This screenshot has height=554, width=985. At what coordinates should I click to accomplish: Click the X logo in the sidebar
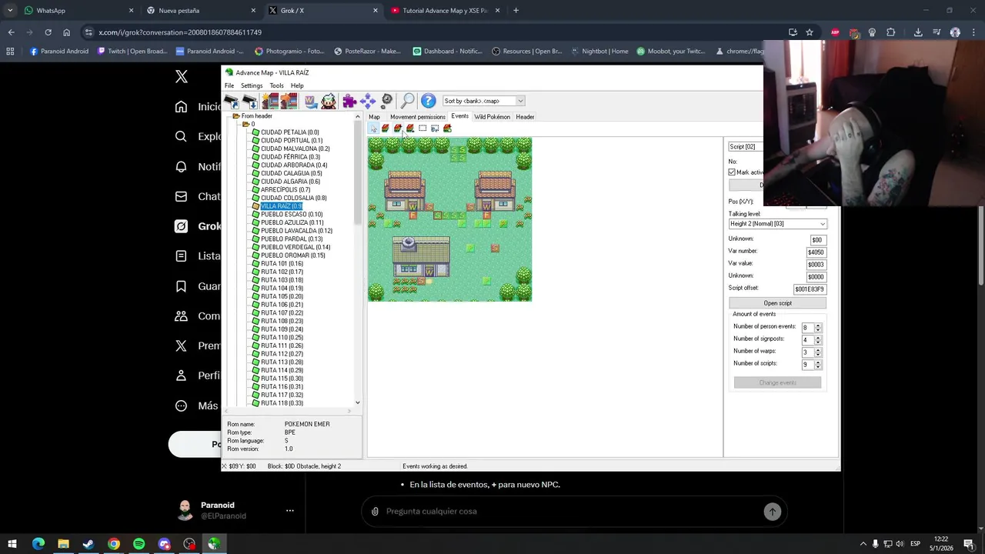(182, 76)
